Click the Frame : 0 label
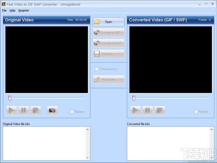This screenshot has width=217, height=163. (x=204, y=20)
